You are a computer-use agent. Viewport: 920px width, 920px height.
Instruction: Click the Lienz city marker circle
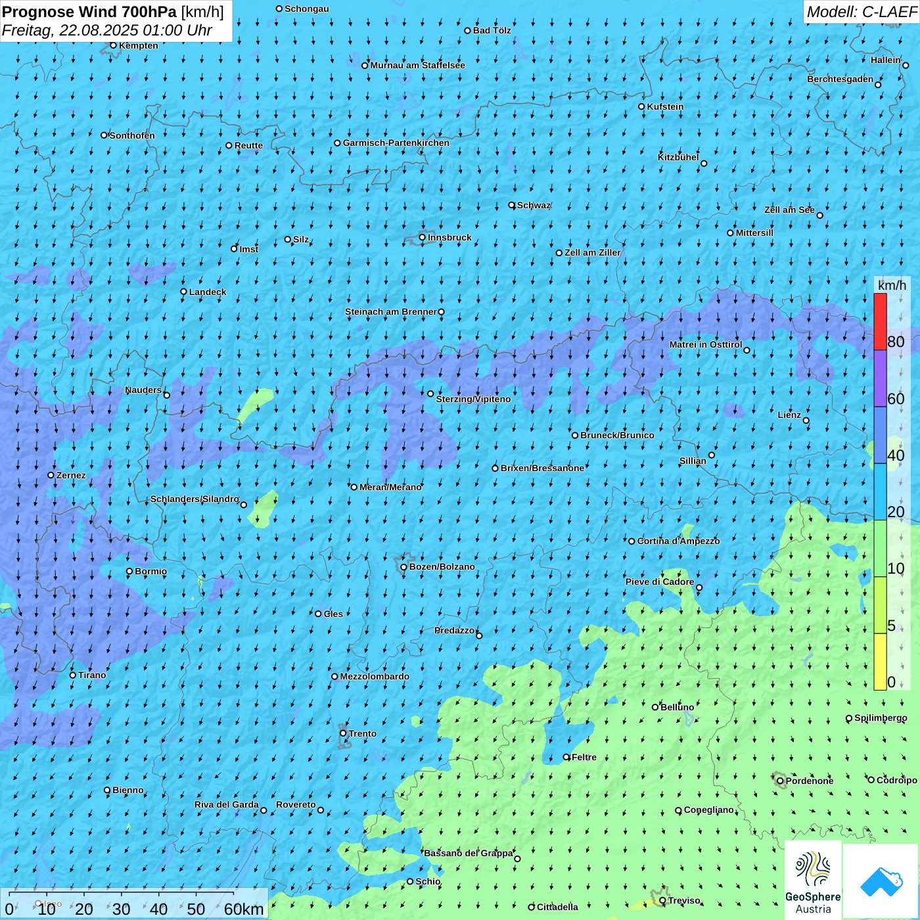pyautogui.click(x=806, y=421)
